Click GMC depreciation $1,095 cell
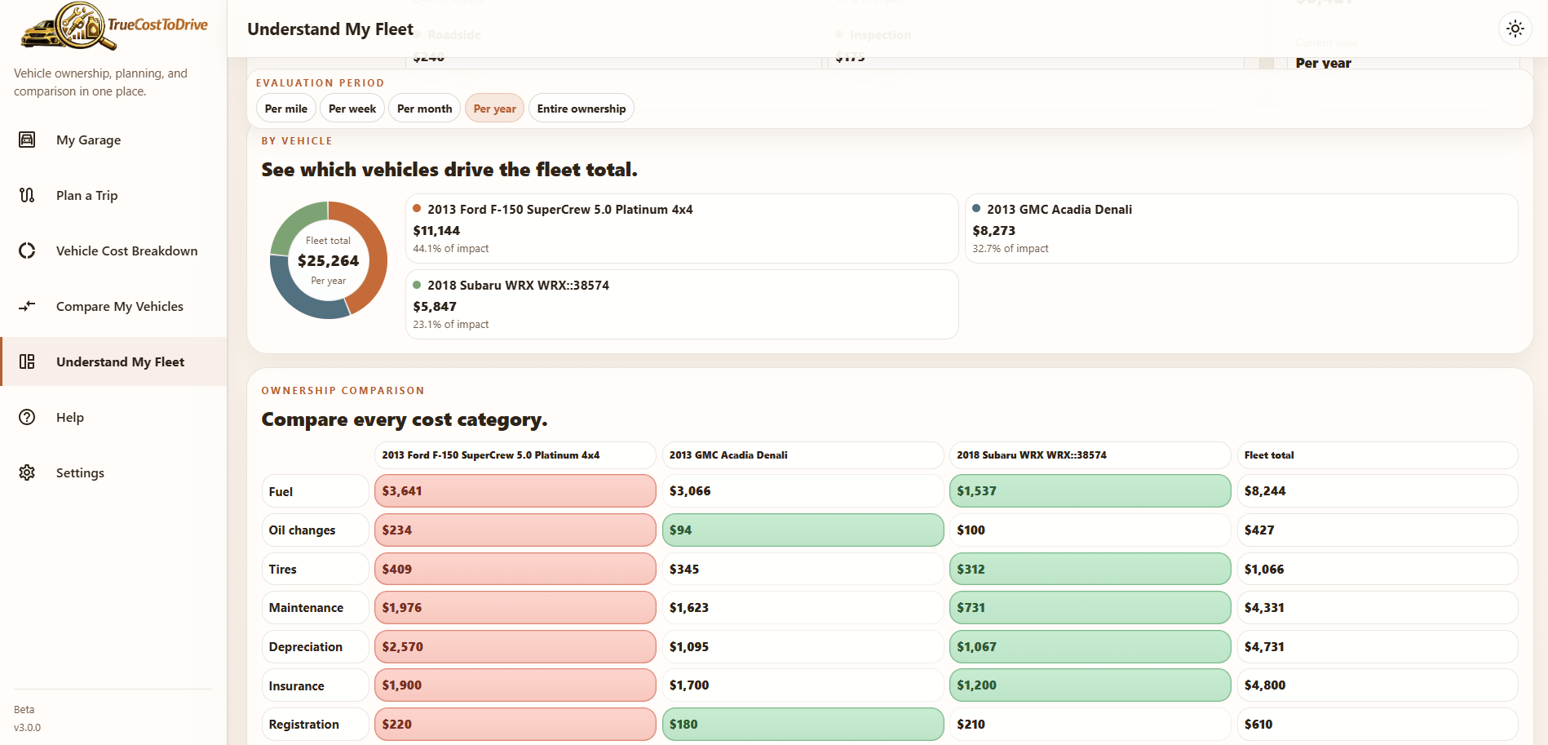The width and height of the screenshot is (1548, 745). [x=803, y=647]
